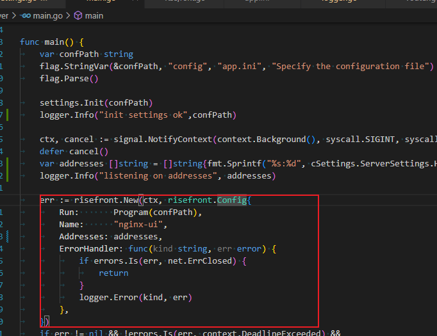The image size is (437, 336).
Task: Click blue striped gutter marker at Addresses field
Action: click(x=6, y=236)
